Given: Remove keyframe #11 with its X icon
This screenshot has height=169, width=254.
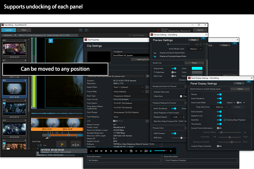Looking at the screenshot, I should (25, 140).
